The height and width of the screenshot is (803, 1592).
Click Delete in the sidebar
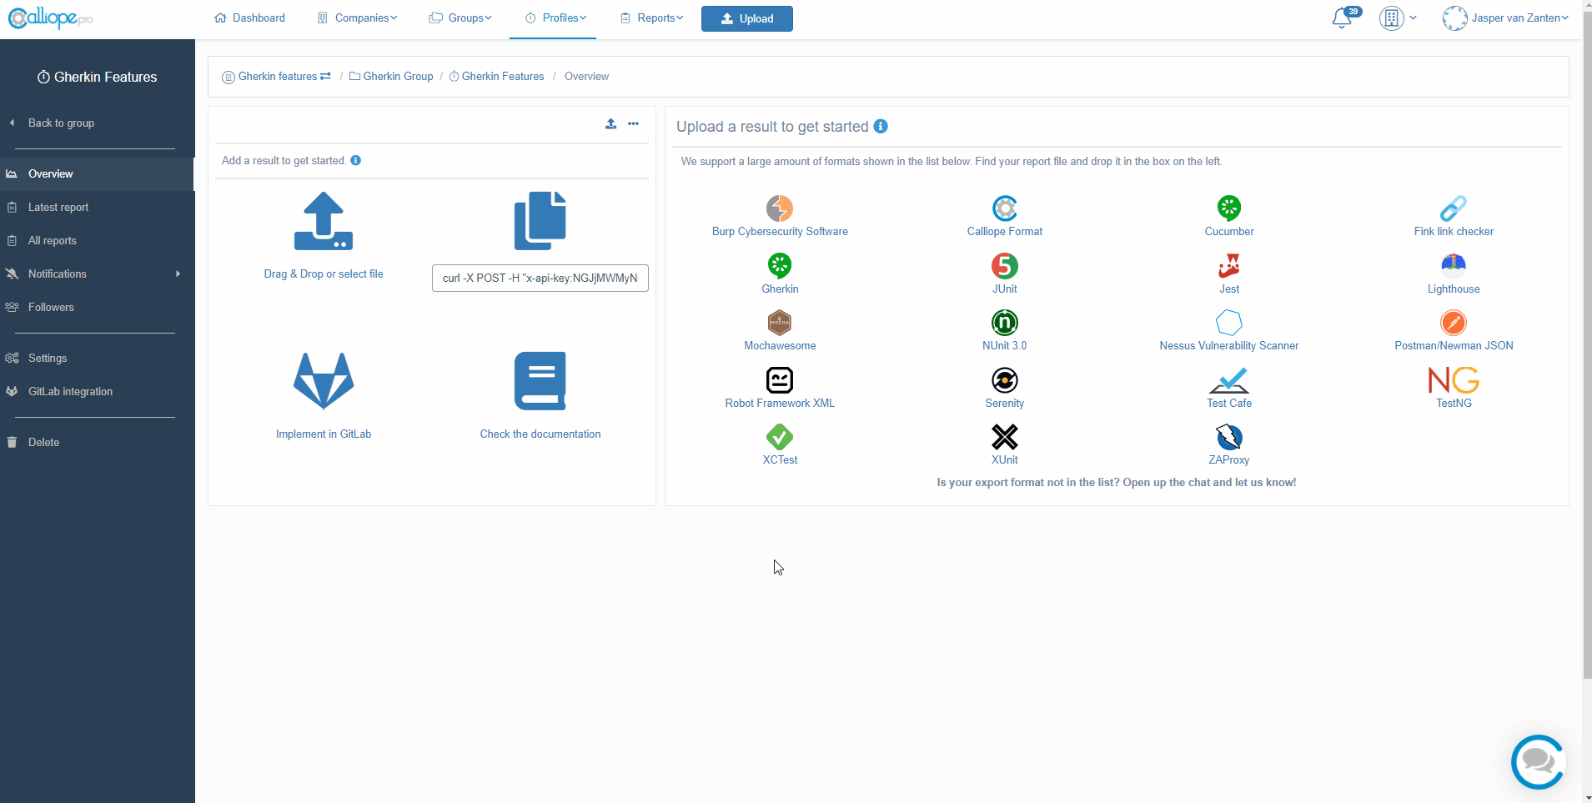pos(97,442)
